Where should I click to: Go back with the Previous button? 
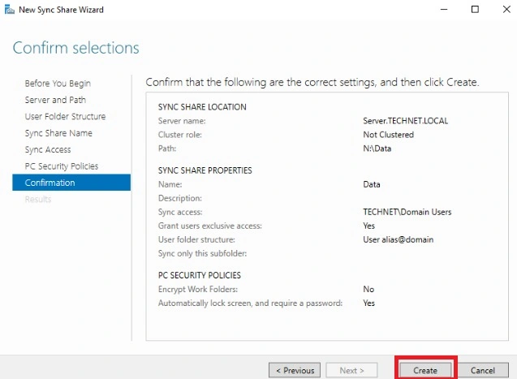point(295,370)
